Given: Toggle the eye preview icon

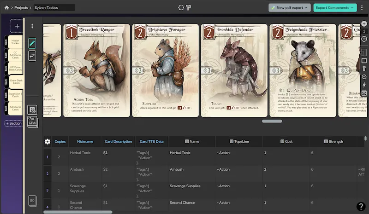Looking at the screenshot, I should (x=364, y=93).
